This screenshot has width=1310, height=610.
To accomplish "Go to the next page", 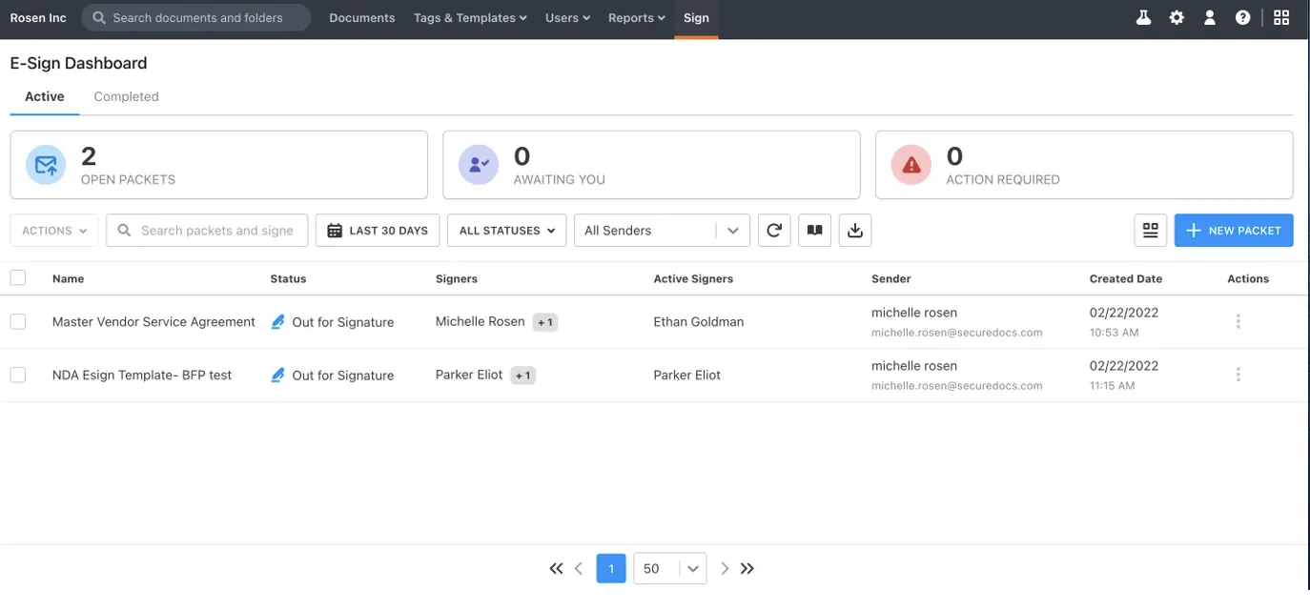I will [x=725, y=569].
